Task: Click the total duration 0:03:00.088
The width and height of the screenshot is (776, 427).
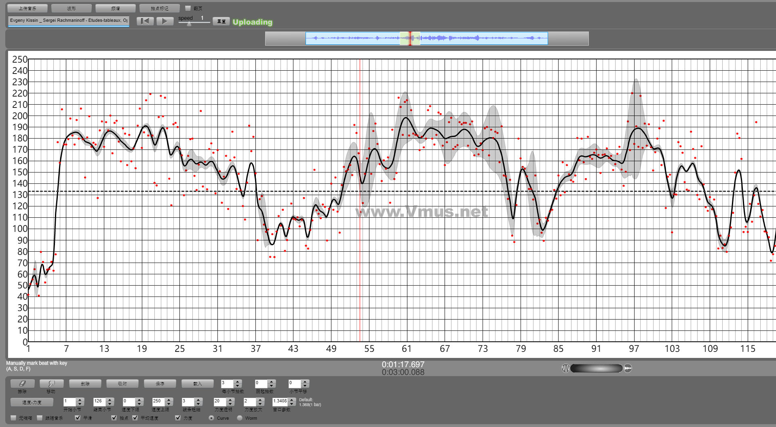Action: pos(403,372)
